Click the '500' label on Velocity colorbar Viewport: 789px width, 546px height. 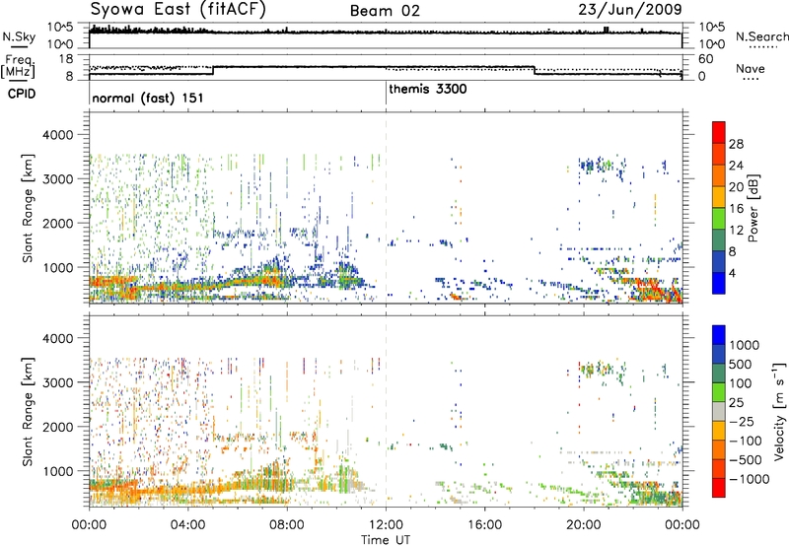point(741,364)
